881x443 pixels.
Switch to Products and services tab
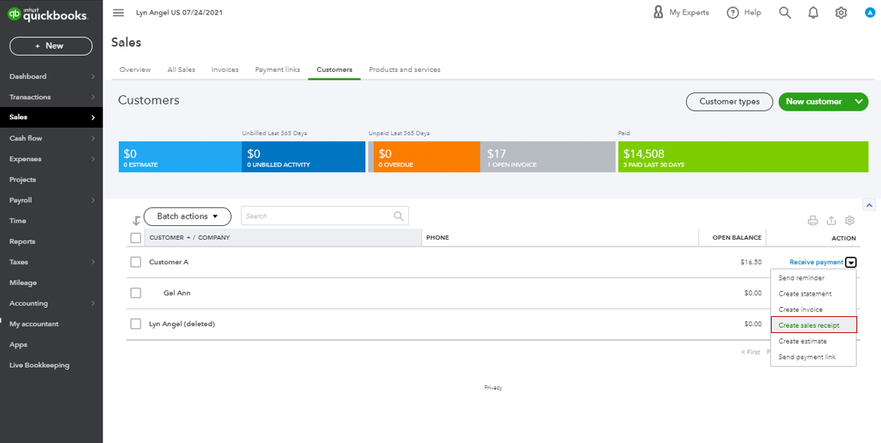[x=404, y=70]
